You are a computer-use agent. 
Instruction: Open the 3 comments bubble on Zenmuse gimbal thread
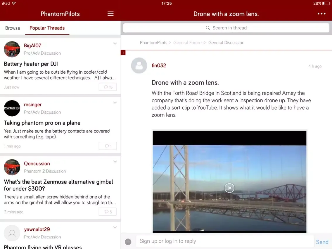(108, 212)
